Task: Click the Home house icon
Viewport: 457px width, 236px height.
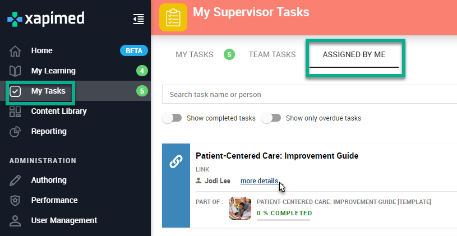Action: pyautogui.click(x=15, y=50)
